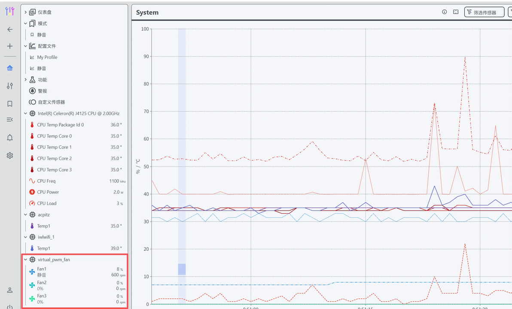
Task: Click the 筛选传感器 filter button
Action: pos(484,12)
